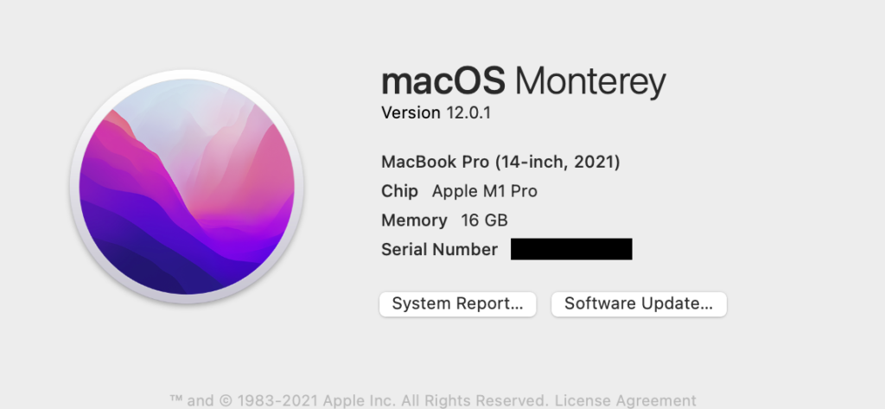This screenshot has height=409, width=885.
Task: Click the MacBook Pro model line
Action: tap(500, 163)
